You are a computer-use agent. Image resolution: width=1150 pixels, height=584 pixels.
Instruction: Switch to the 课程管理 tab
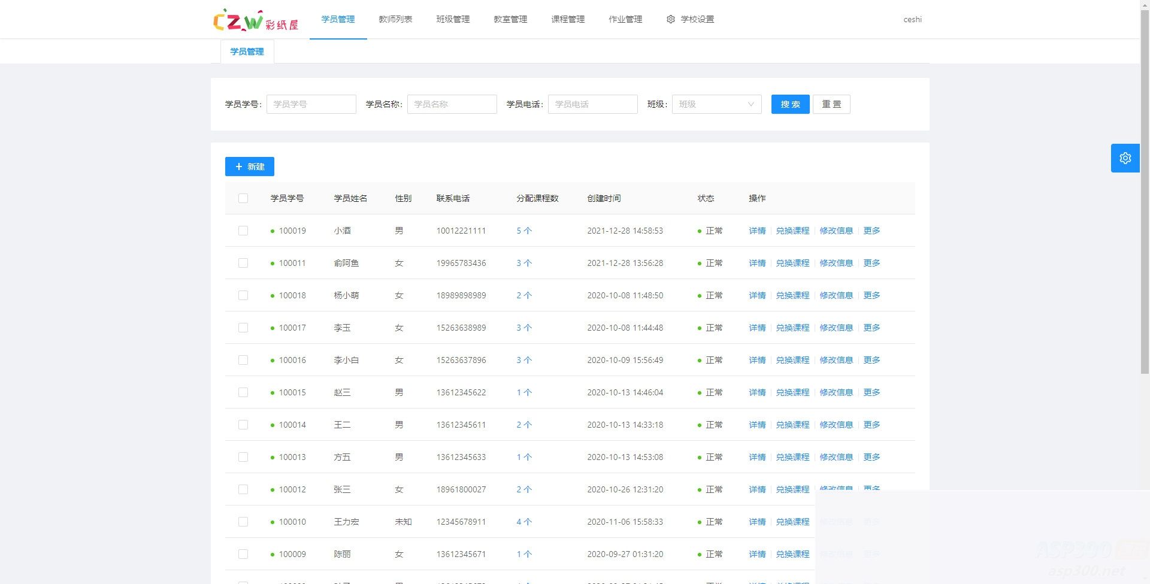tap(567, 19)
